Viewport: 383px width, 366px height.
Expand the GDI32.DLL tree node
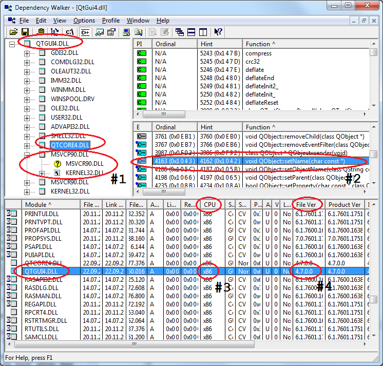(x=27, y=52)
